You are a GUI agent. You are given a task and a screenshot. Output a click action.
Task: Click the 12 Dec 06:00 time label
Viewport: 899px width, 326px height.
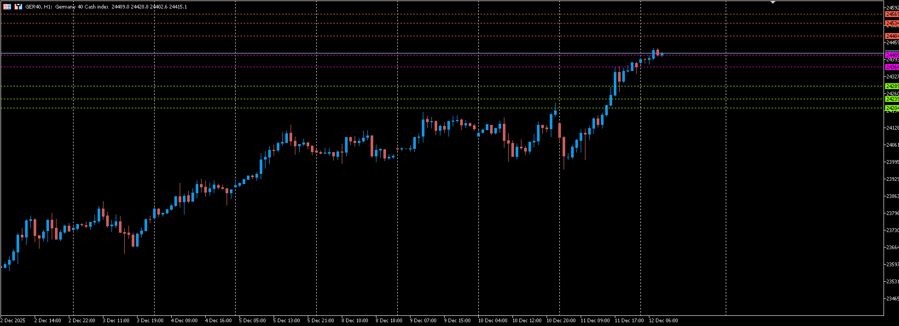tap(663, 321)
